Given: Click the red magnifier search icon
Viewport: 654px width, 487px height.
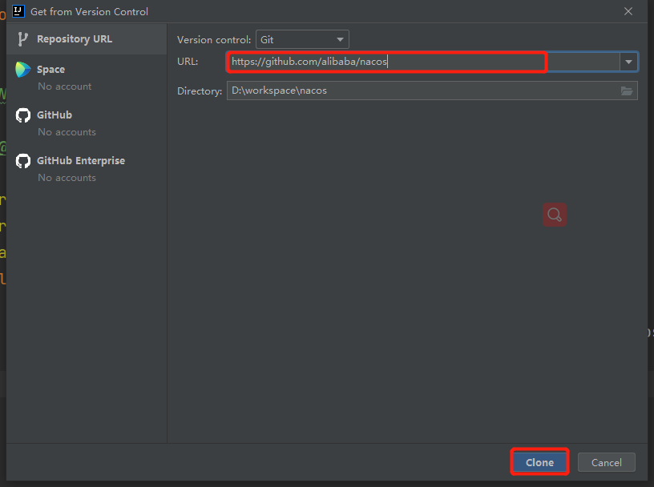Looking at the screenshot, I should [x=555, y=215].
